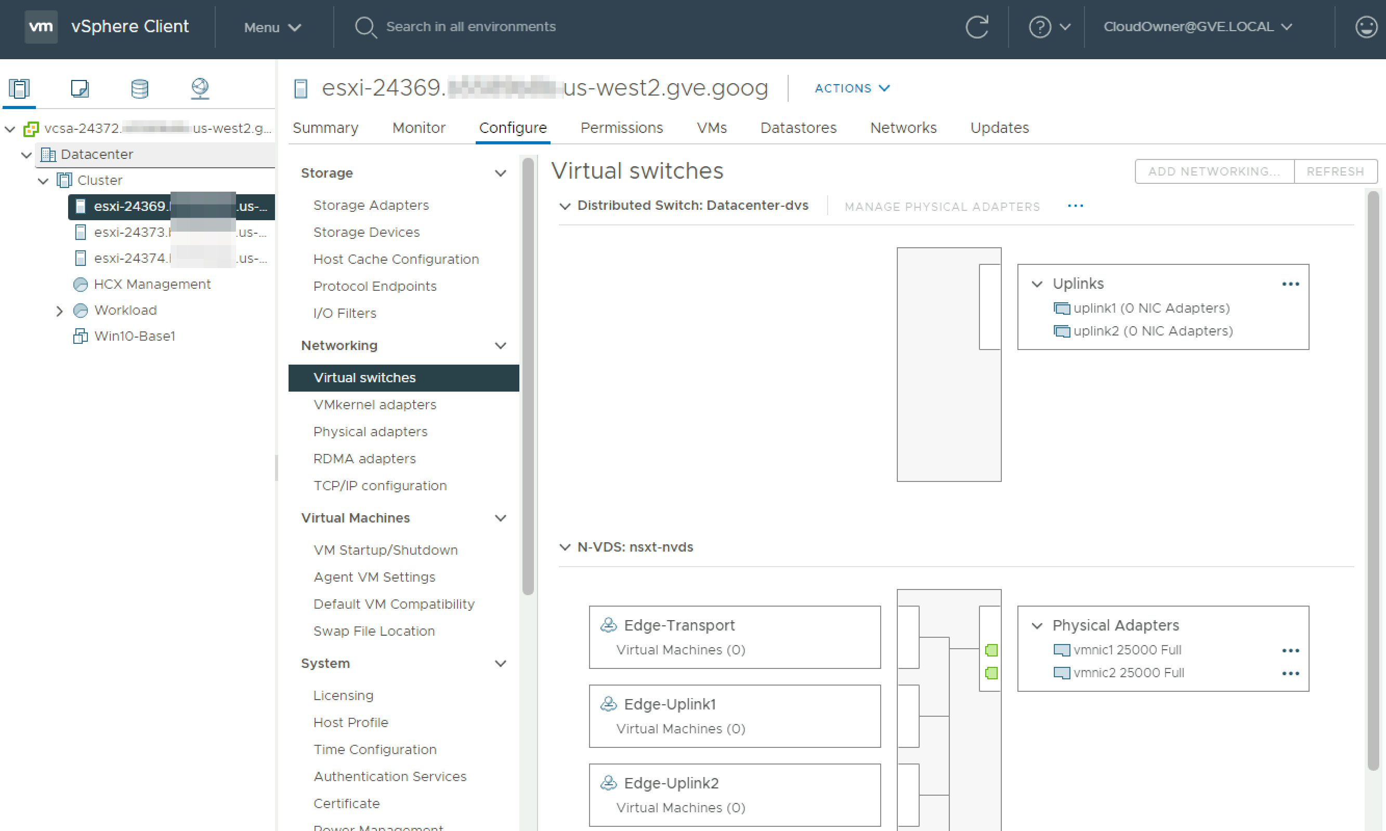Click the Edge-Uplink1 port group icon
Image resolution: width=1386 pixels, height=831 pixels.
609,704
